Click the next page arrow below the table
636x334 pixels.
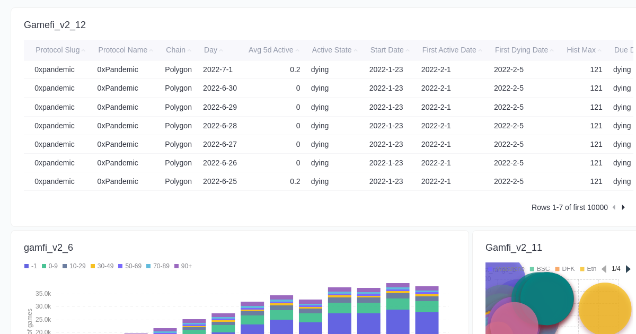pyautogui.click(x=623, y=207)
